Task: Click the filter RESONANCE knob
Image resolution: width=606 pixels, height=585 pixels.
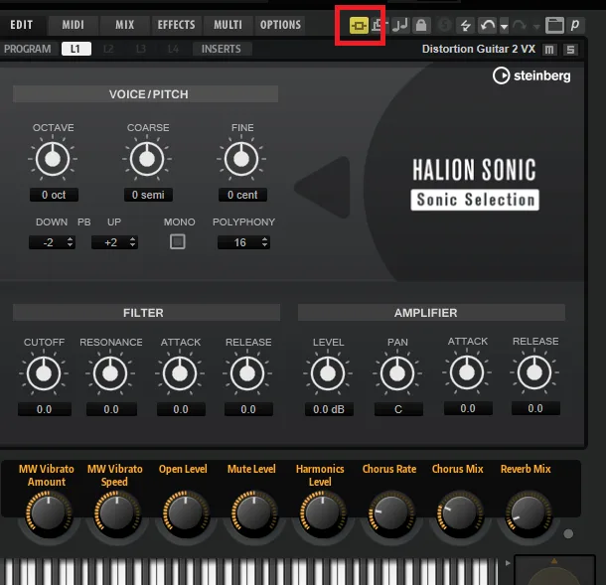Action: coord(110,373)
